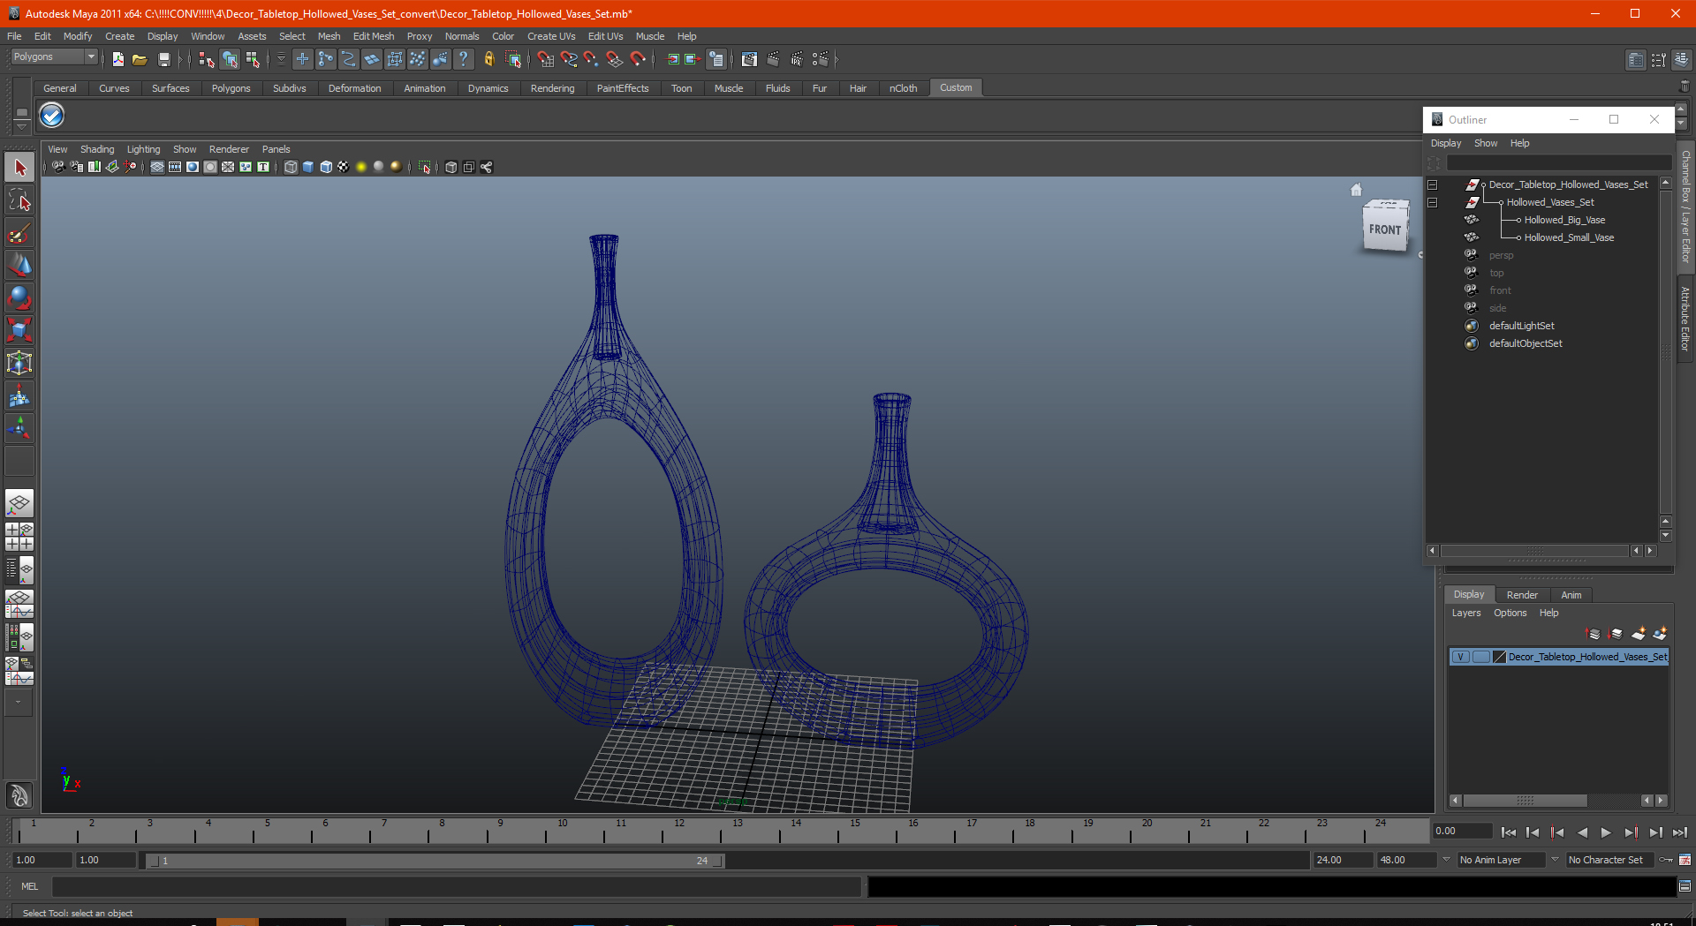Open the anim layer dropdown arrow
1696x926 pixels.
pos(1446,860)
